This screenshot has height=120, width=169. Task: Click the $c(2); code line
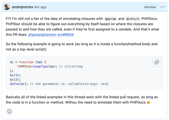15,80
